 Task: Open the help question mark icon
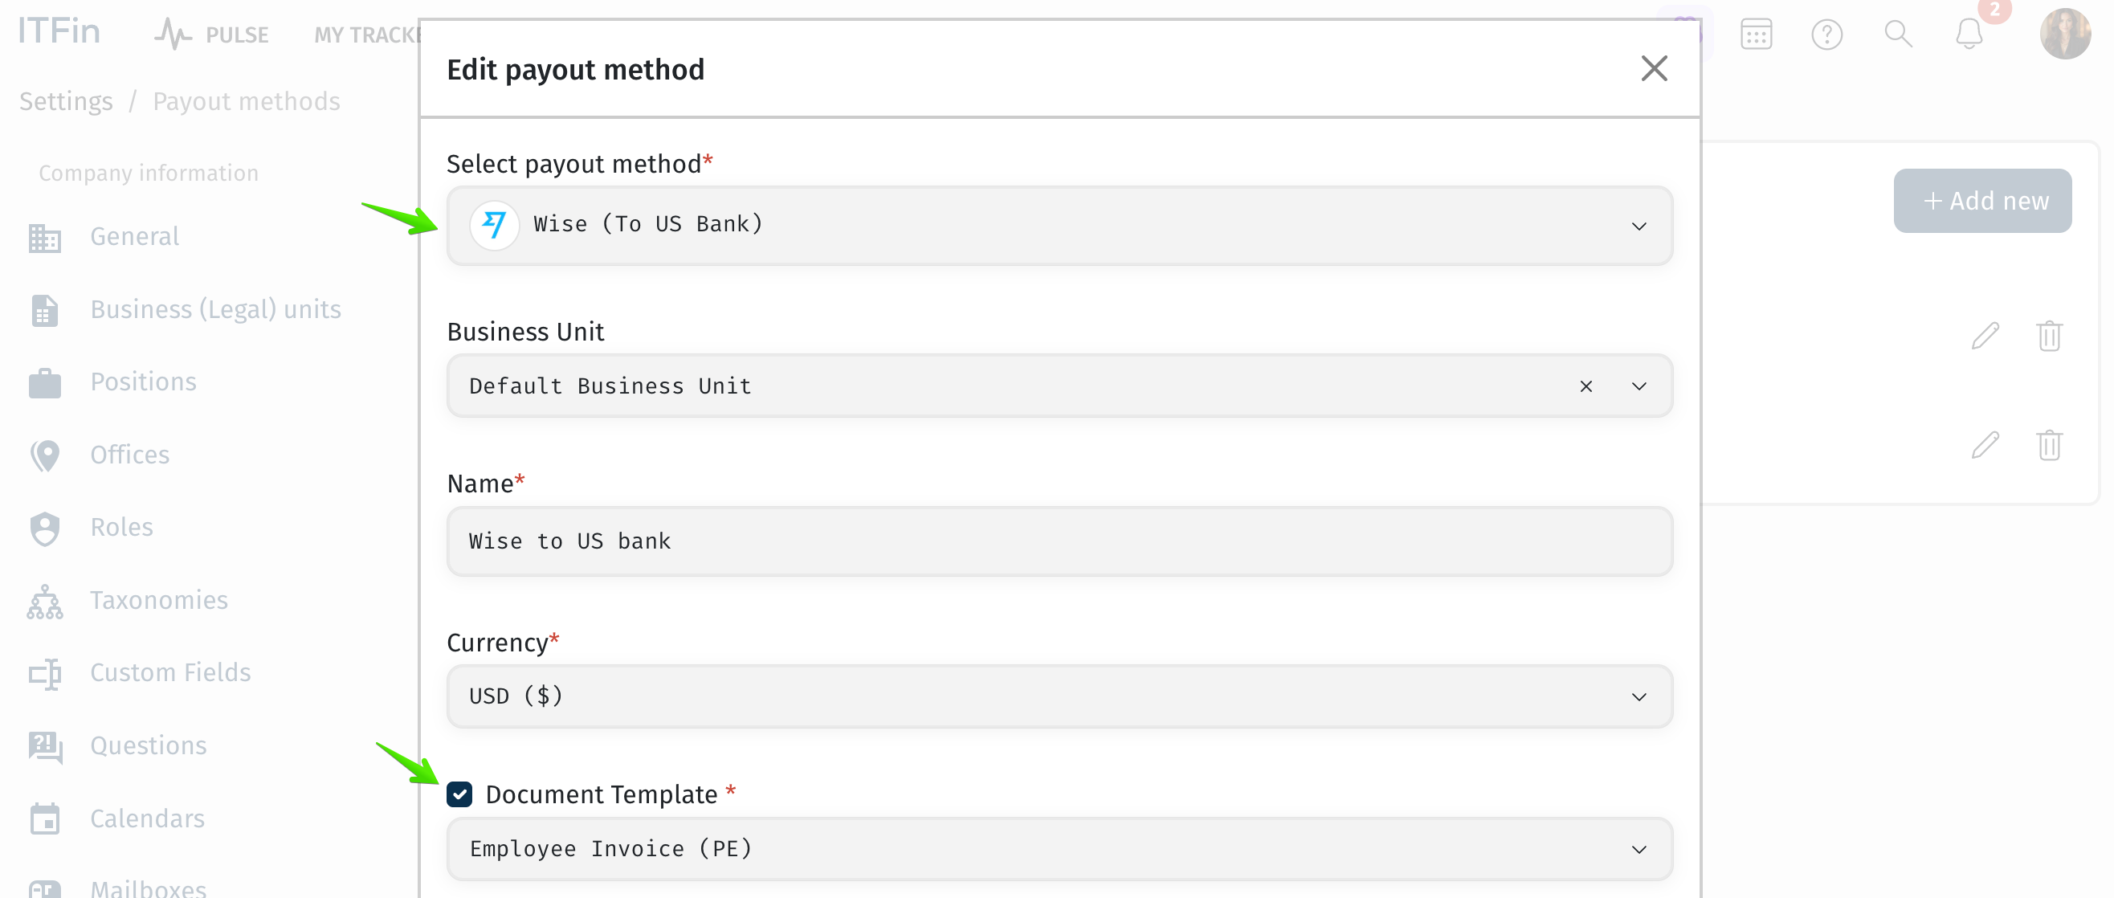1826,35
